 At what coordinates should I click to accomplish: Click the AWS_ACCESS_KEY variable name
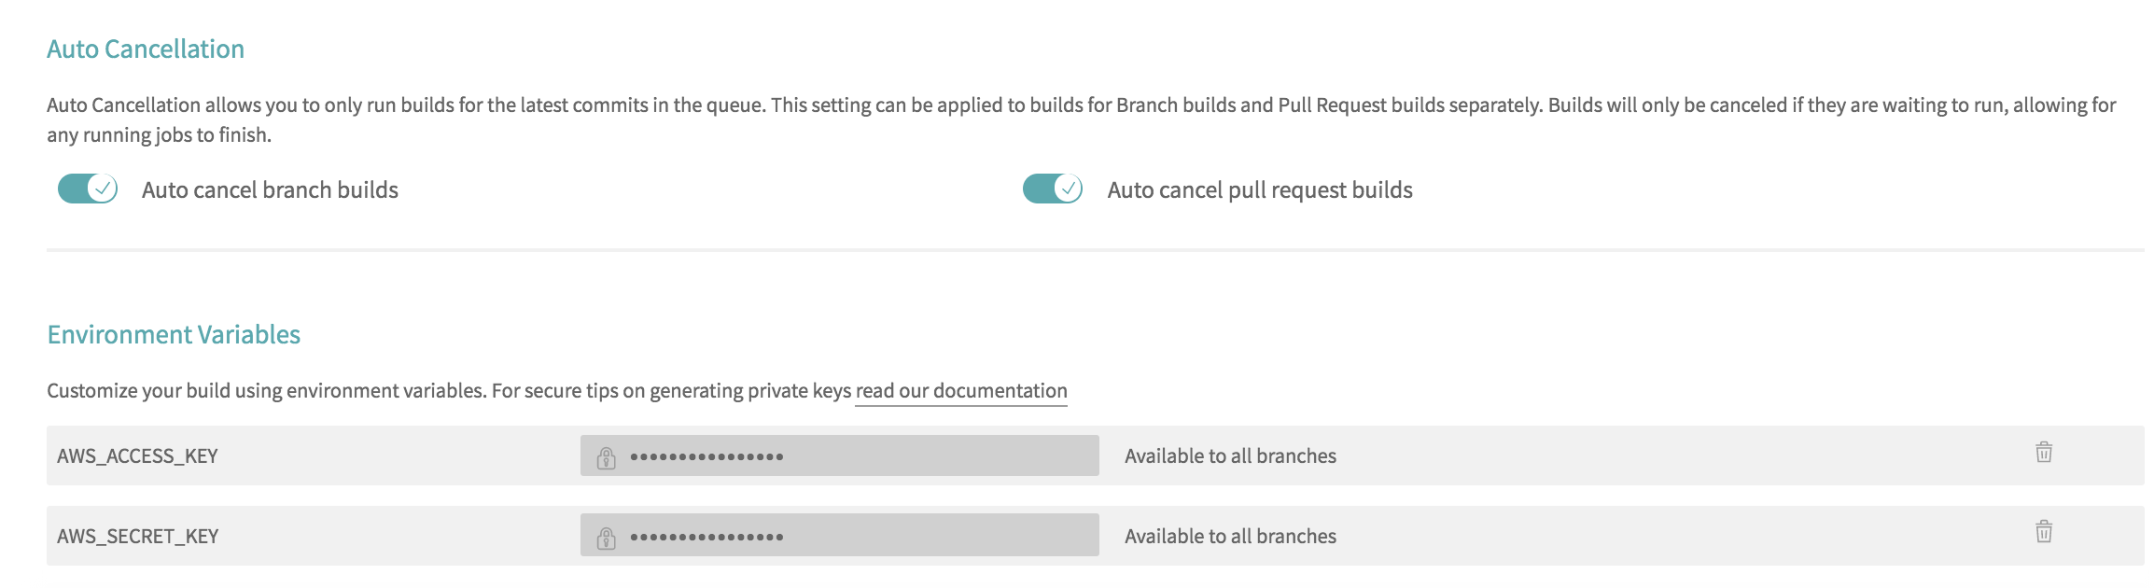[x=137, y=456]
